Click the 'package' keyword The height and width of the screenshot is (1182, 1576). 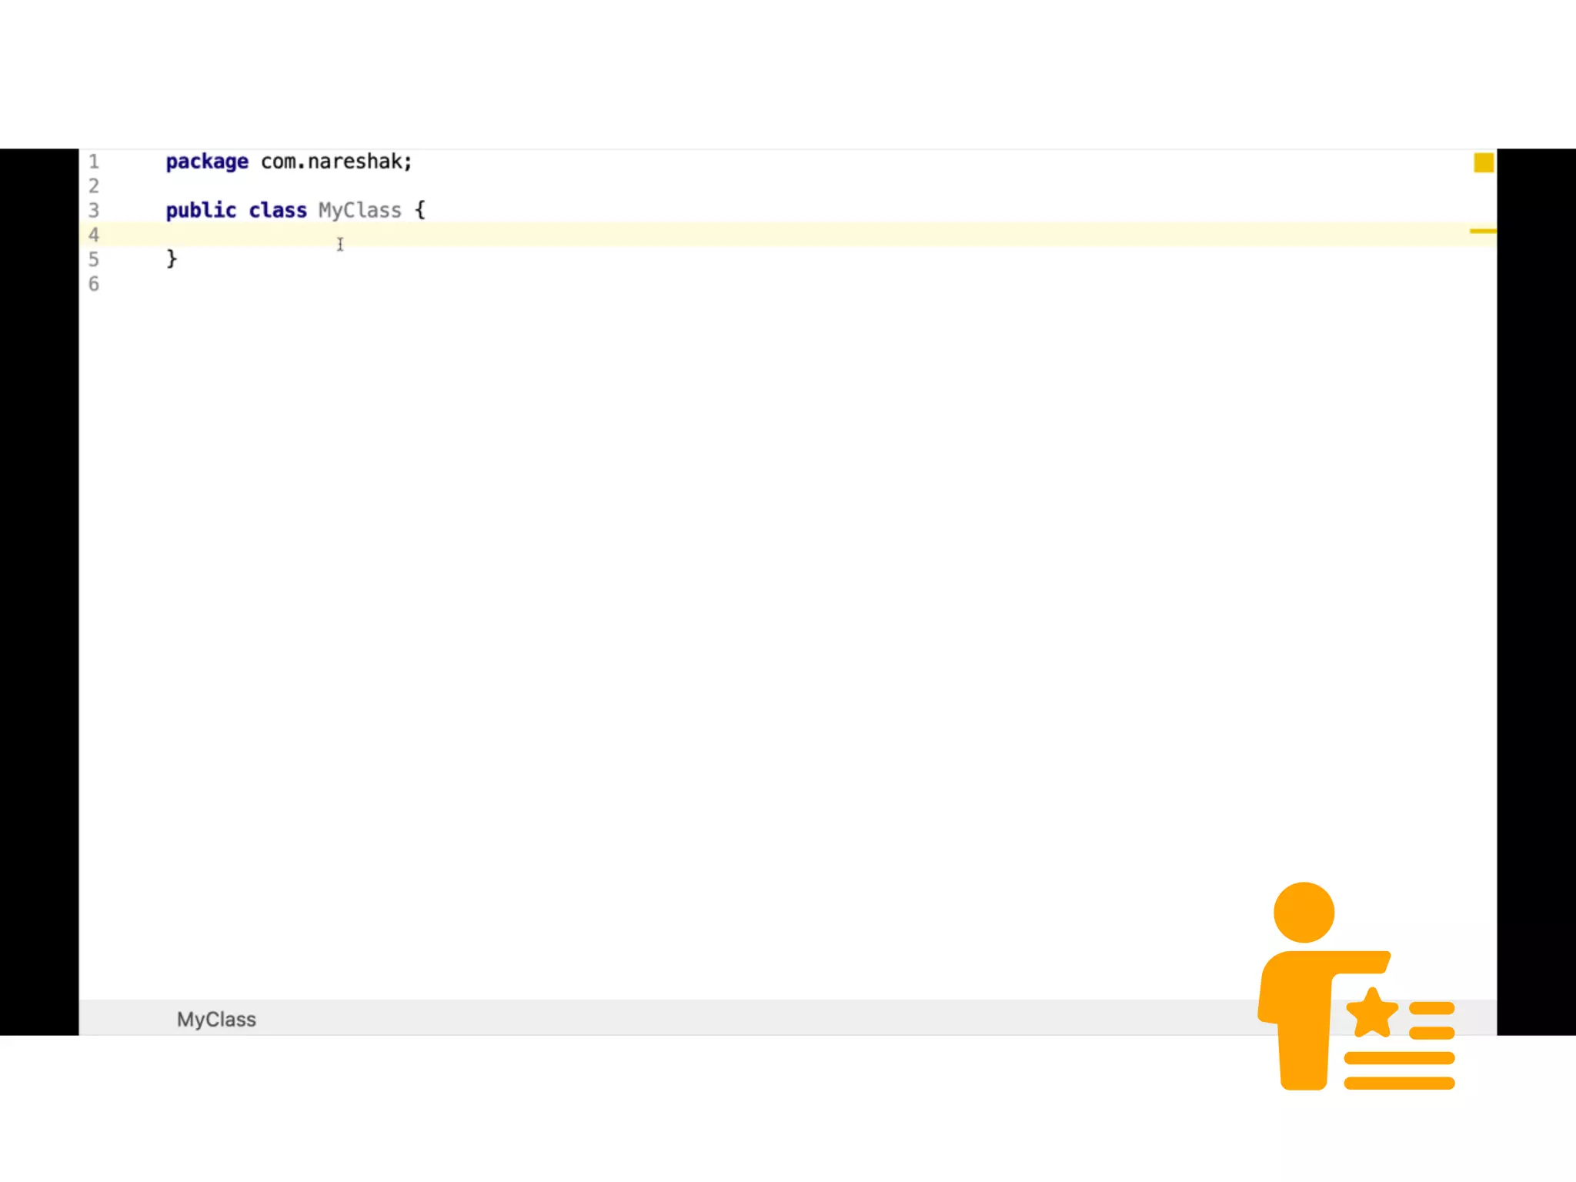coord(207,162)
